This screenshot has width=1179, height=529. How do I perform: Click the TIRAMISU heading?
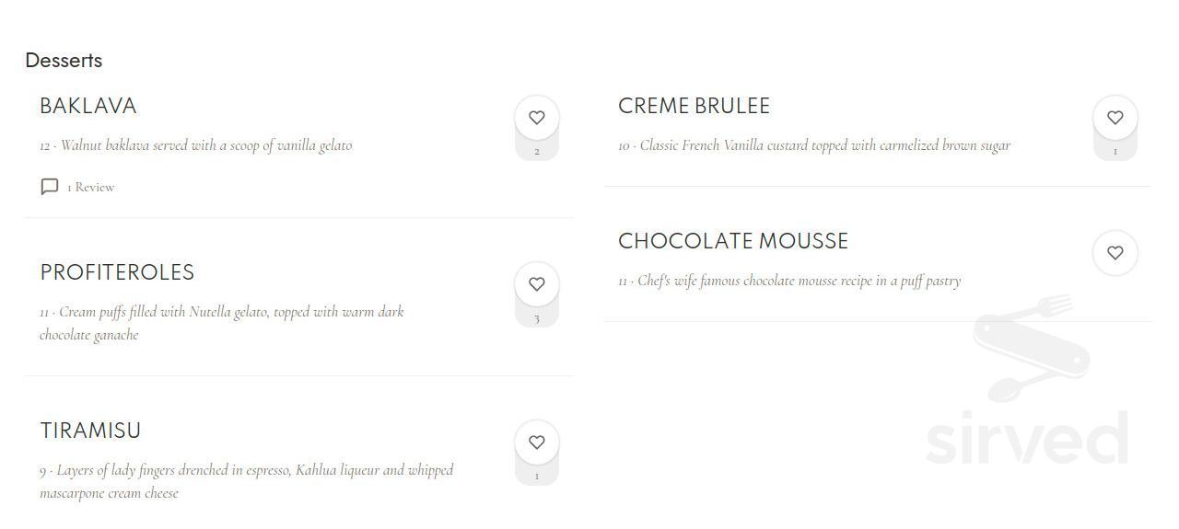(x=90, y=431)
